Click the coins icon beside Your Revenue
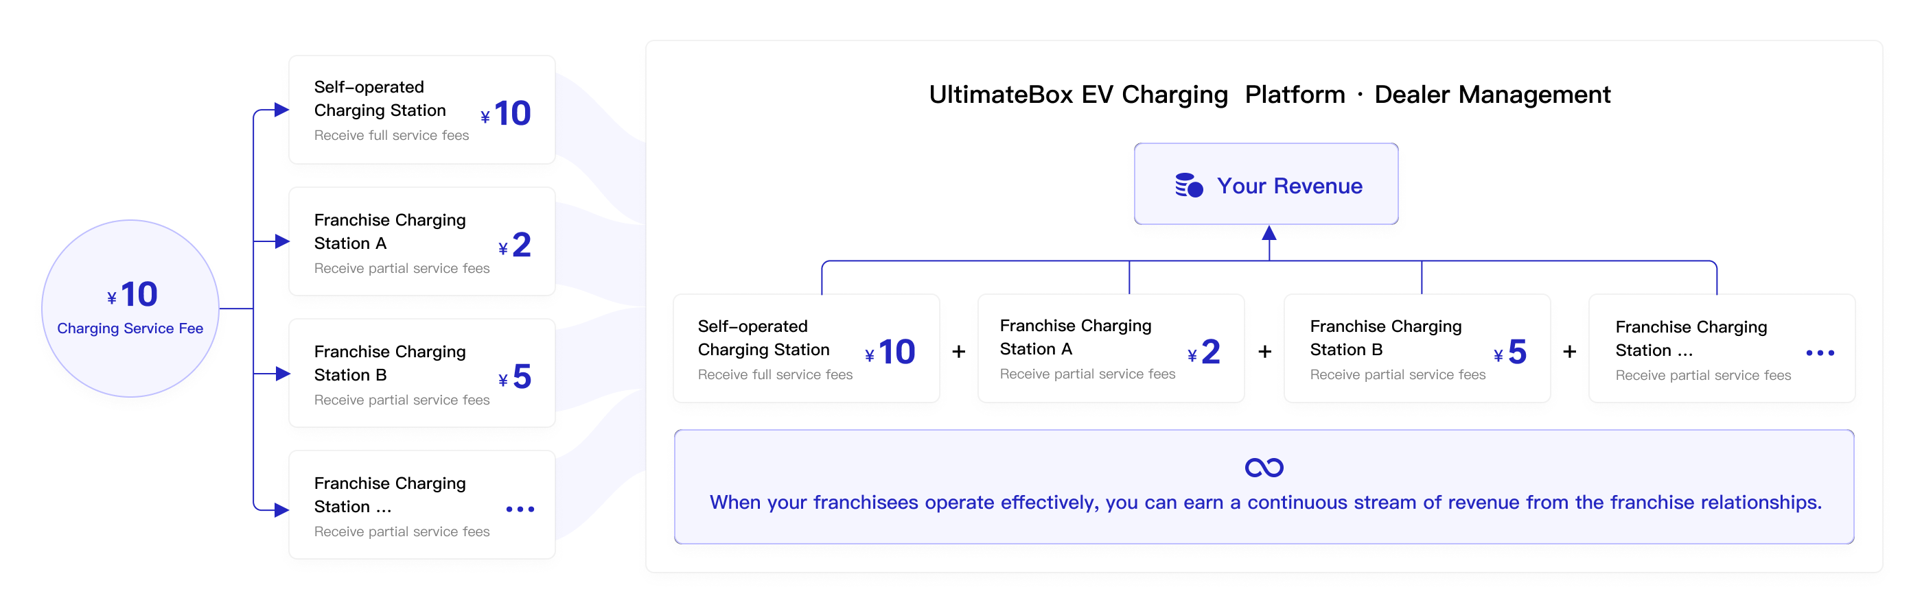 pyautogui.click(x=1189, y=186)
